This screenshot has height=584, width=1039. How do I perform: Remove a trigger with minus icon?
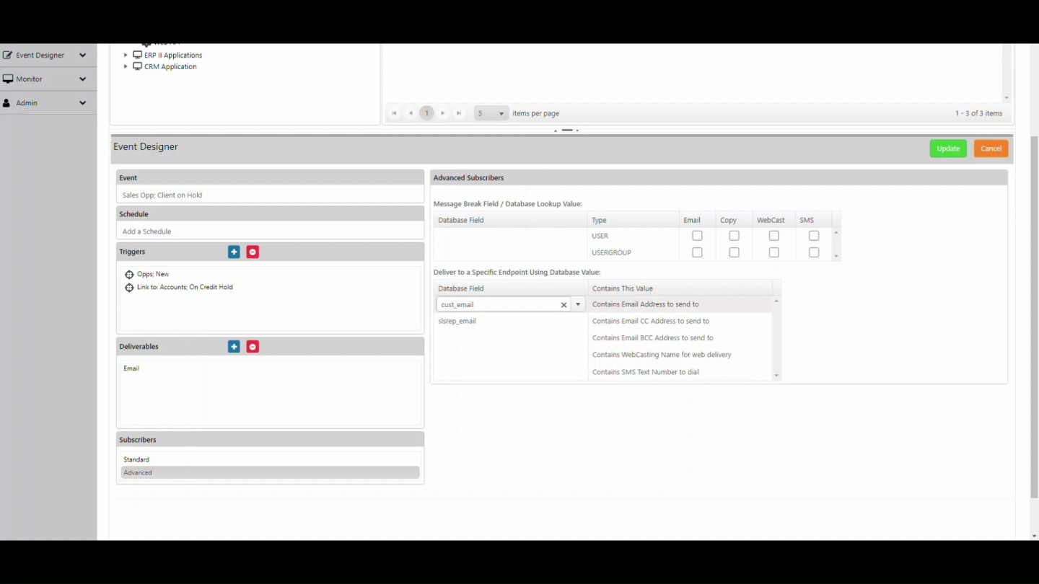coord(253,252)
